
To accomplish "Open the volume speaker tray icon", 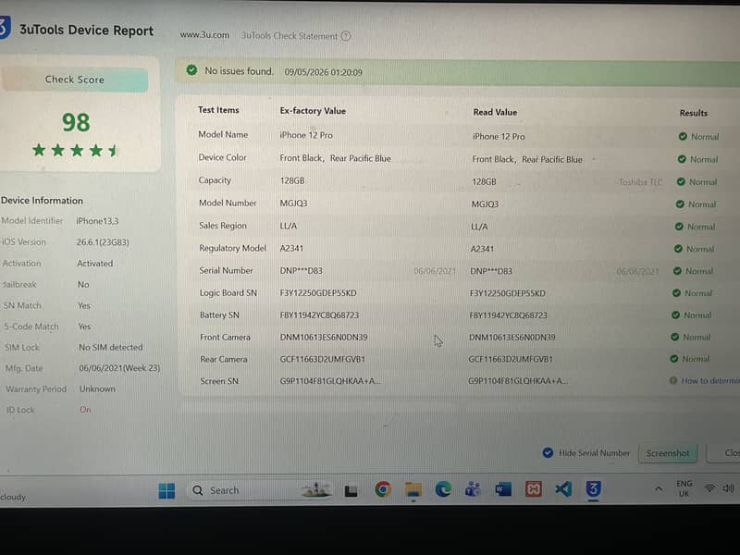I will (728, 488).
